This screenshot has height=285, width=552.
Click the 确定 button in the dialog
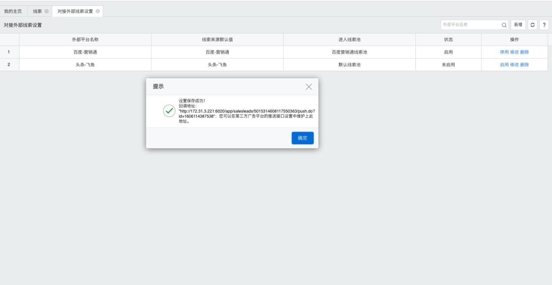click(302, 138)
